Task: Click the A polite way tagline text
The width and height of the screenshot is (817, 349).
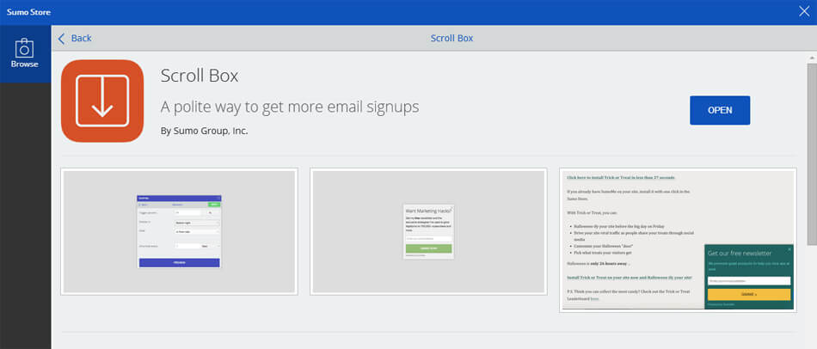Action: click(x=290, y=107)
